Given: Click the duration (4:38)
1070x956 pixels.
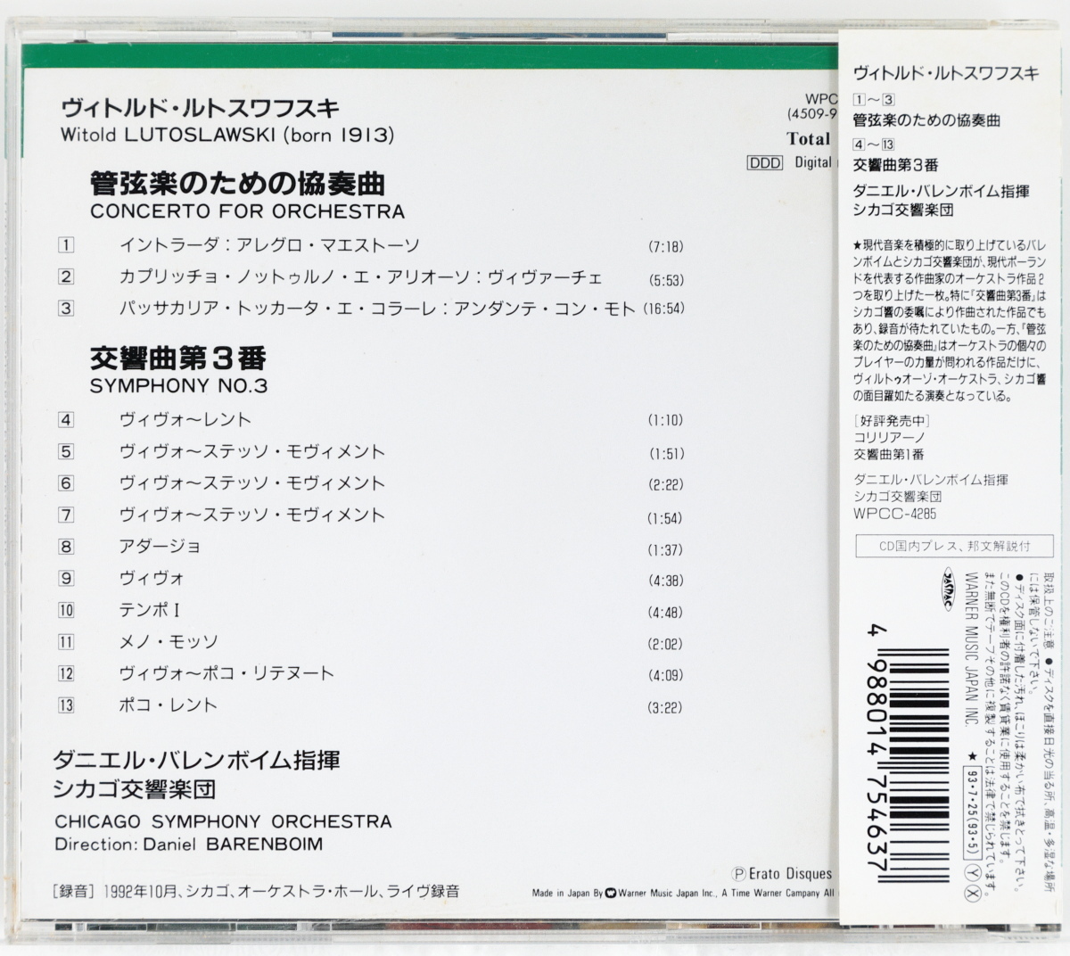Looking at the screenshot, I should 666,581.
